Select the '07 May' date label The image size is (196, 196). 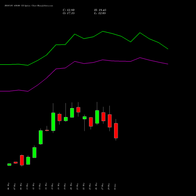tap(15, 186)
